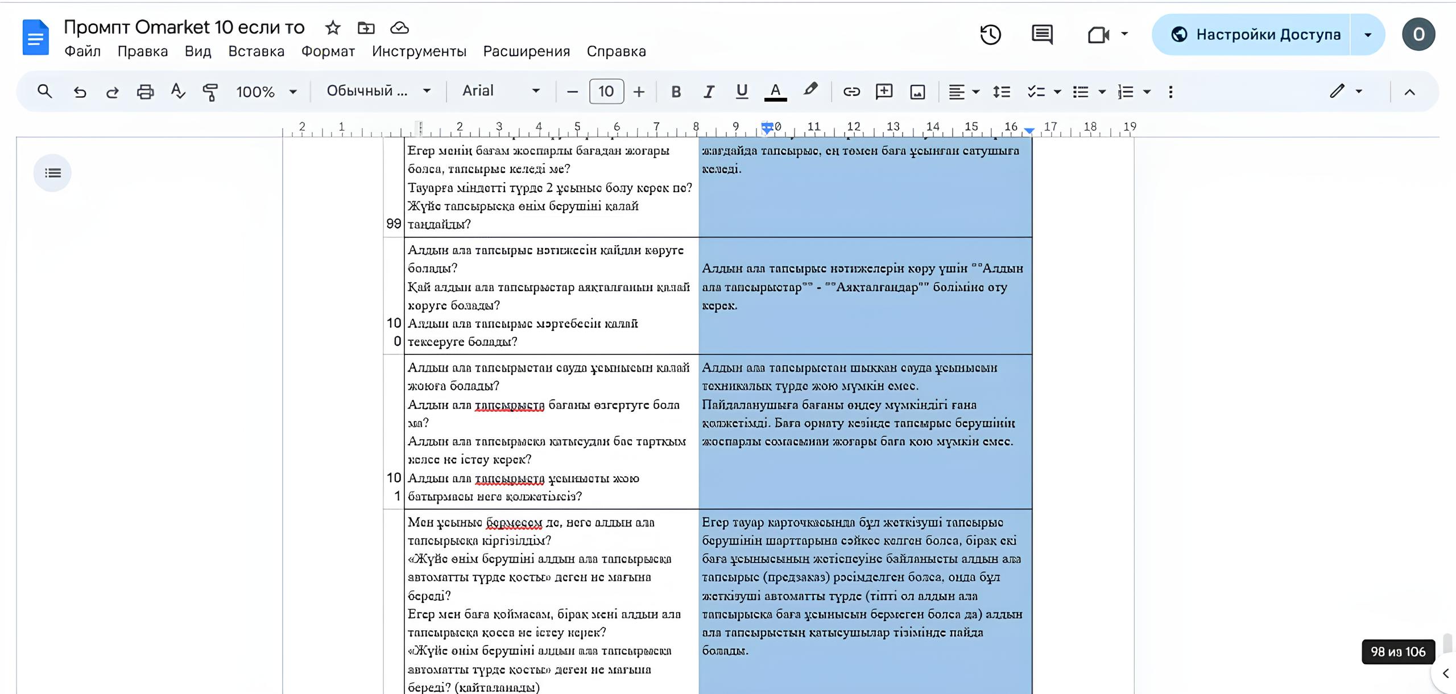The height and width of the screenshot is (694, 1456).
Task: Expand the bulleted list options arrow
Action: pos(1102,92)
